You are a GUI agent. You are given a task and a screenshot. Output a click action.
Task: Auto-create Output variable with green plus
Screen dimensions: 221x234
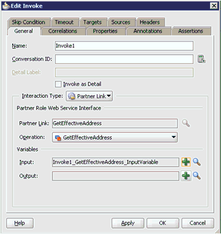(x=186, y=176)
